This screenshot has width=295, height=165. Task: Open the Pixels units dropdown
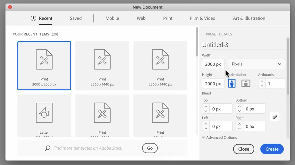pyautogui.click(x=256, y=64)
